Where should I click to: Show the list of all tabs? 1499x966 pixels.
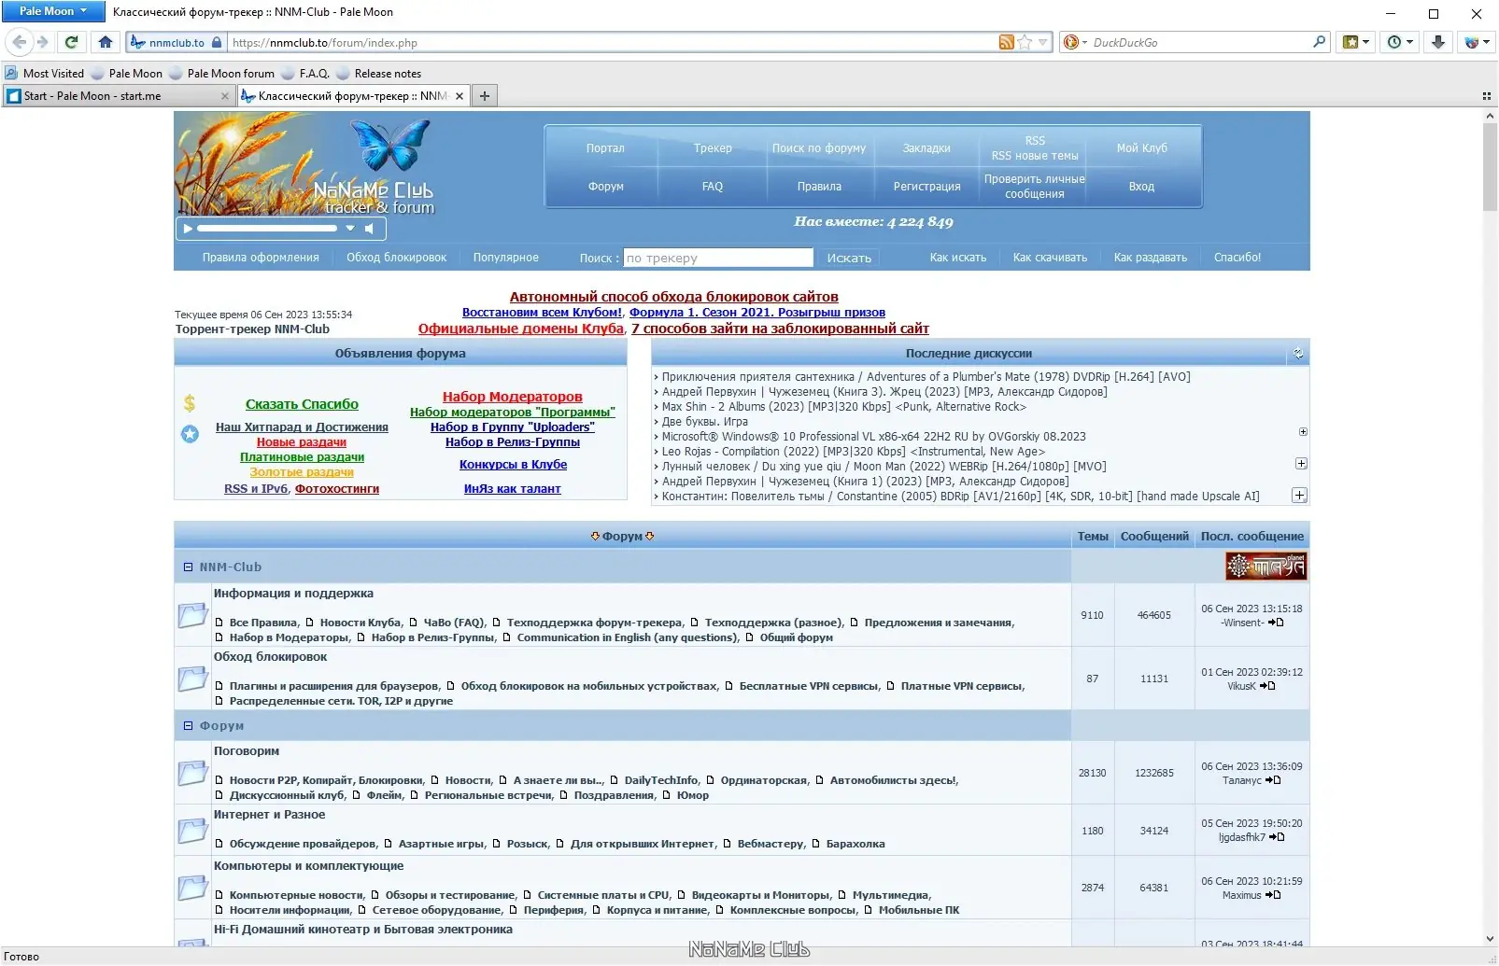[1486, 96]
